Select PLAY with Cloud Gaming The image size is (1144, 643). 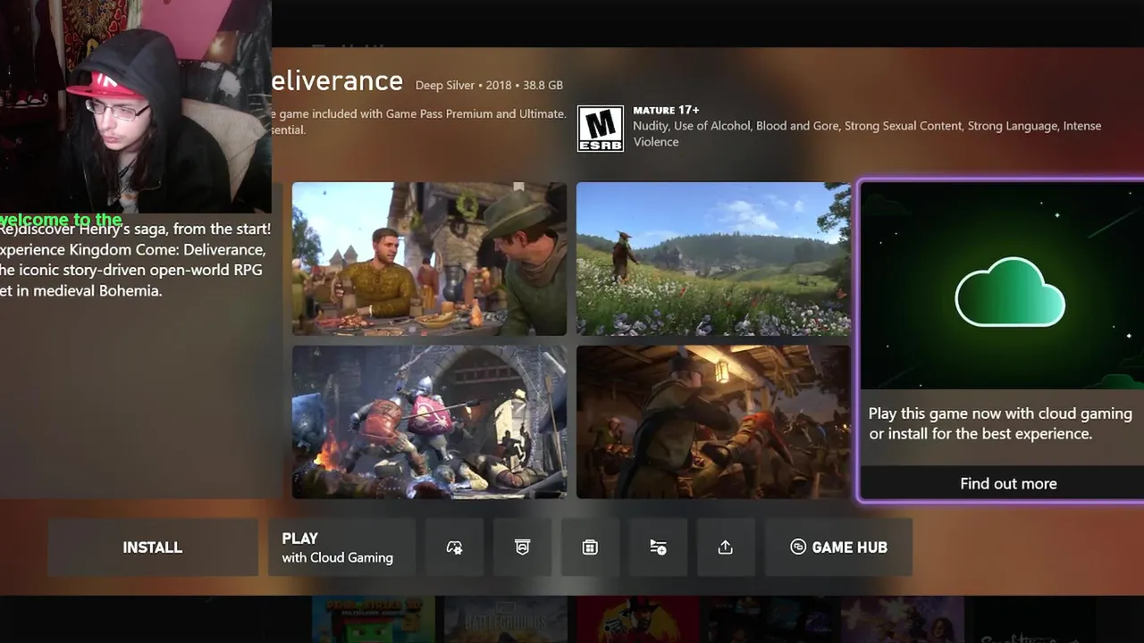tap(342, 547)
